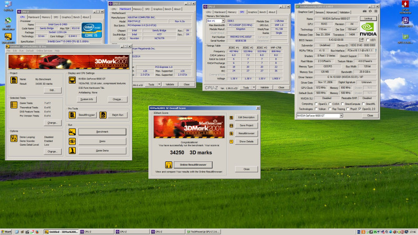The height and width of the screenshot is (235, 418).
Task: Toggle the Vulkan checkbox
Action: (x=316, y=109)
